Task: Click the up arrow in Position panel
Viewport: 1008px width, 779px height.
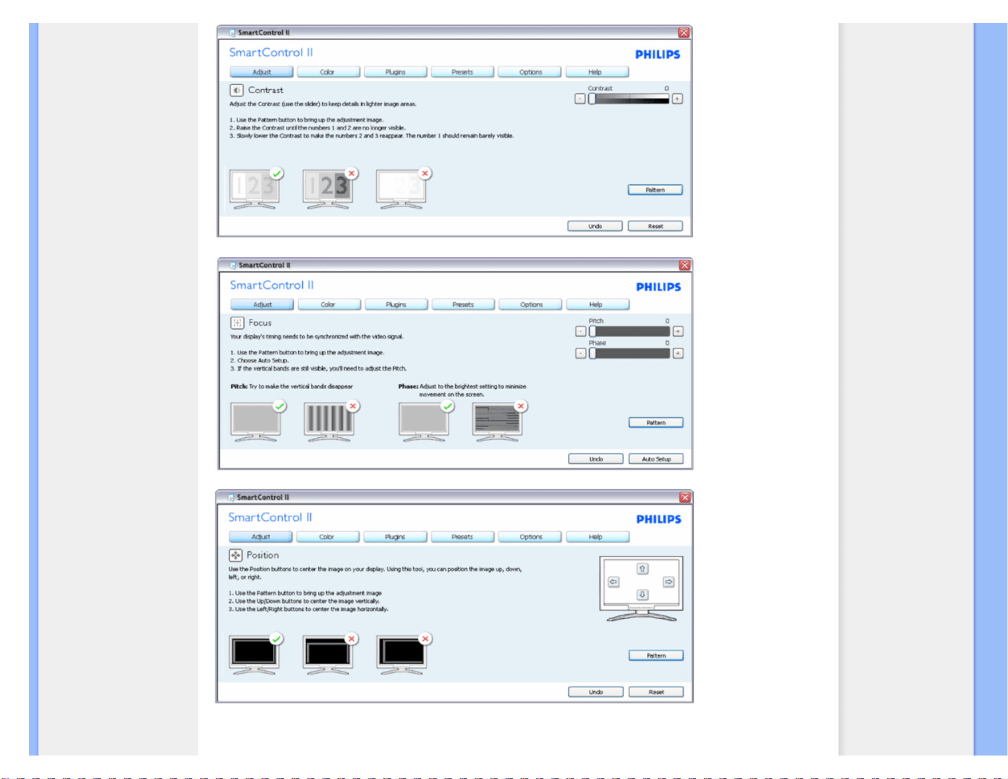Action: 642,568
